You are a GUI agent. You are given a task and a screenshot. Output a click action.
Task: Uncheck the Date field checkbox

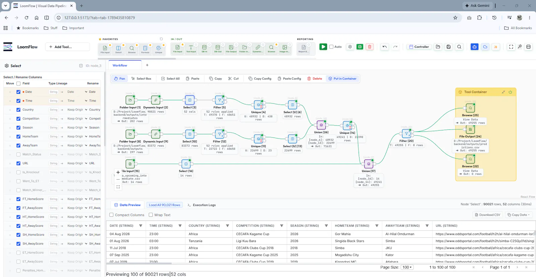[x=18, y=92]
